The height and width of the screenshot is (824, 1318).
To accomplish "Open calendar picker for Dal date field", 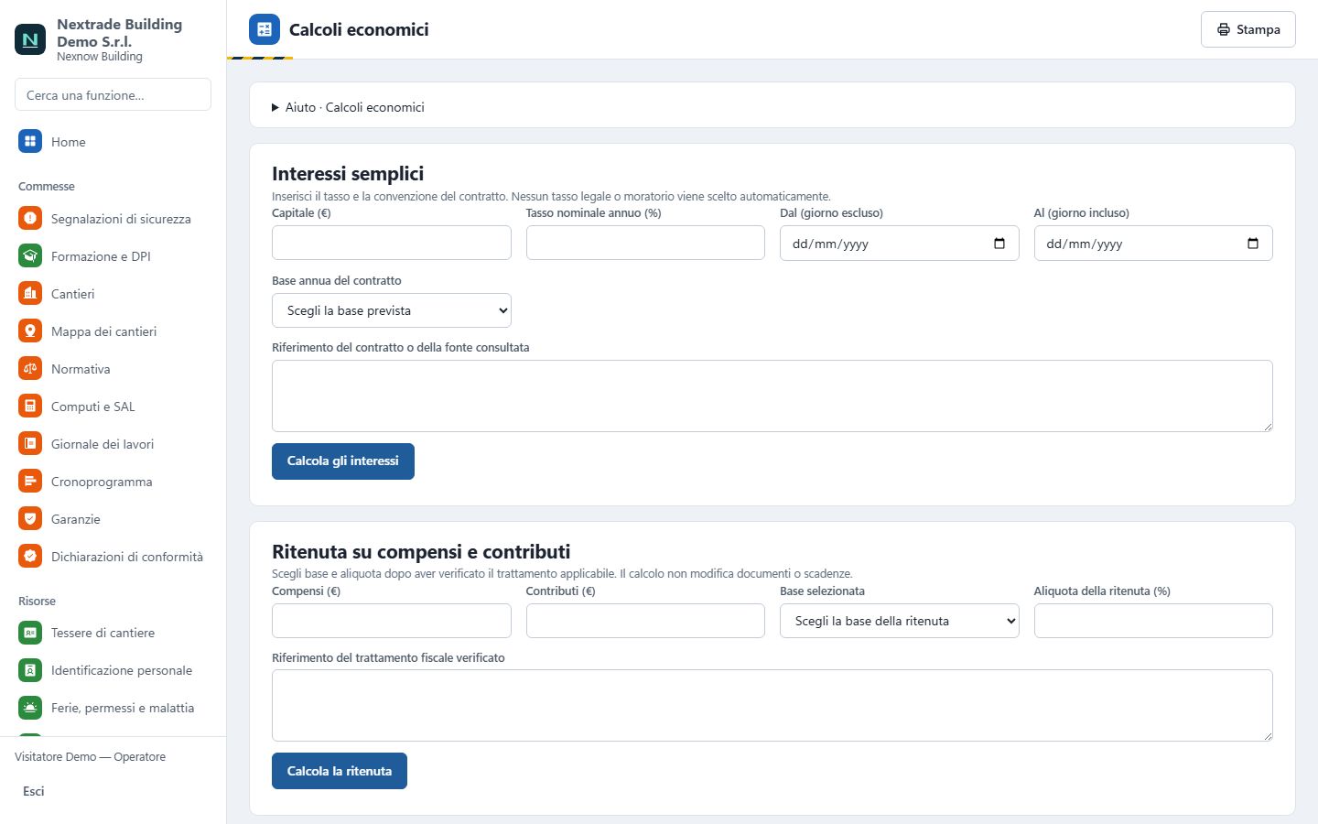I will (999, 244).
